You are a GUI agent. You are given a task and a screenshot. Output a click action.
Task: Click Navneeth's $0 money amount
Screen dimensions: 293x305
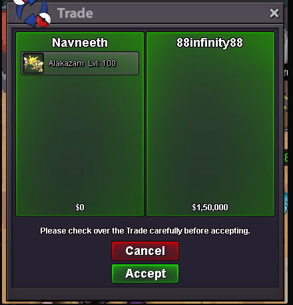pyautogui.click(x=80, y=208)
